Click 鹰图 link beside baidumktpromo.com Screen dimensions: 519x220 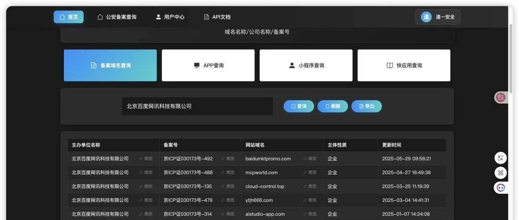click(x=310, y=159)
